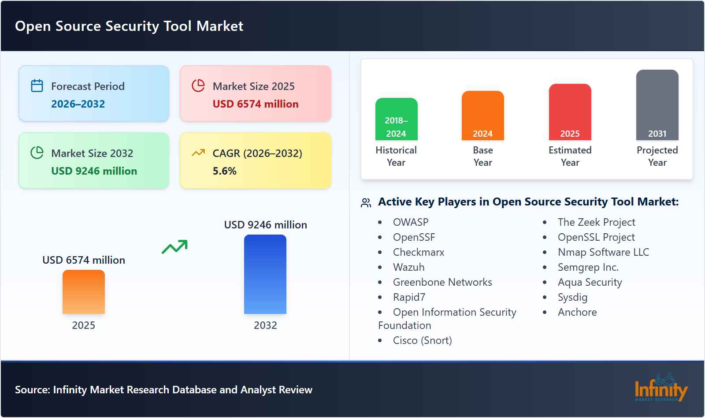Select "The Zeek Project" in the key players list
Image resolution: width=705 pixels, height=418 pixels.
click(x=597, y=222)
